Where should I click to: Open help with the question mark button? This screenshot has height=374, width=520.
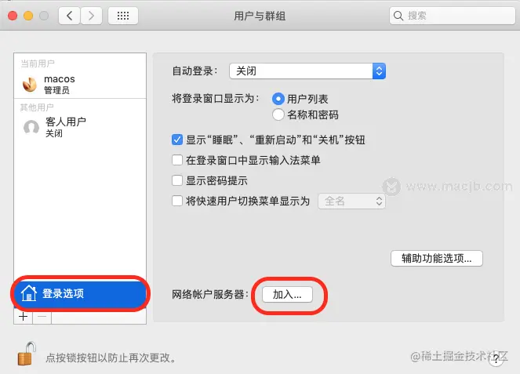(496, 358)
